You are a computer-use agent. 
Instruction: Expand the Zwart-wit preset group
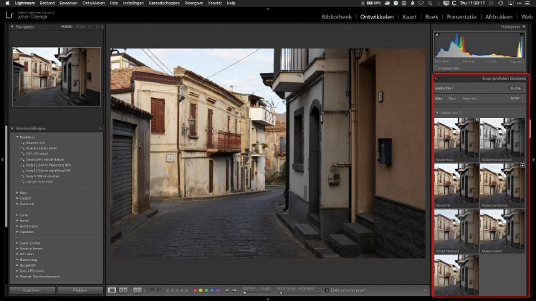coord(17,204)
